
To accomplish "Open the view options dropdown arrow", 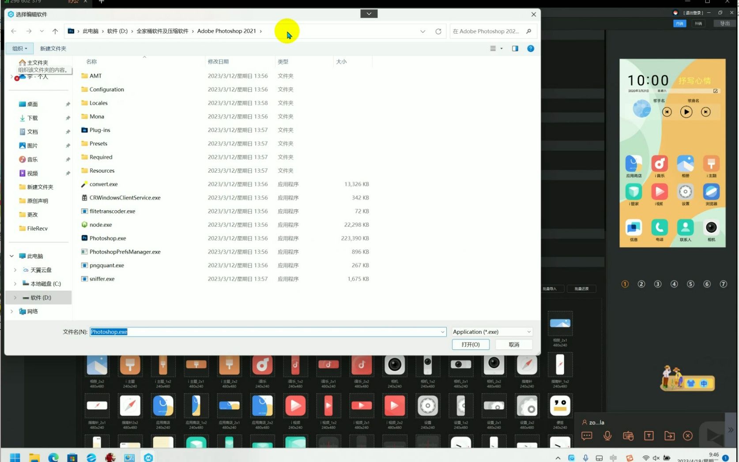I will point(501,49).
